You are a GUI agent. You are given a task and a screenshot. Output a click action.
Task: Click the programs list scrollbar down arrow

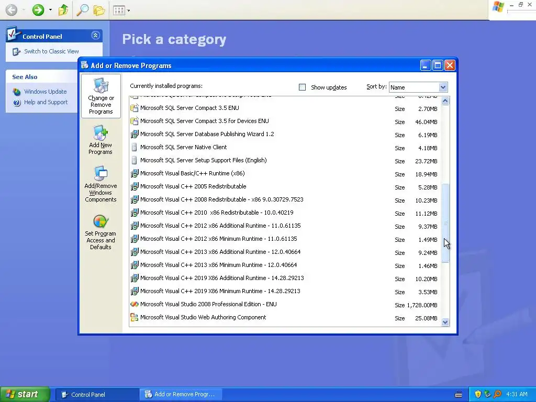(x=445, y=322)
